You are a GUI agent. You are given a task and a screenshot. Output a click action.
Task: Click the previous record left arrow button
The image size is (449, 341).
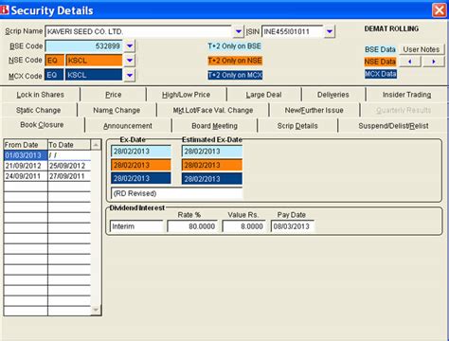click(x=410, y=62)
